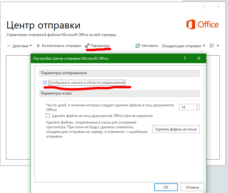
Task: Click Обновить to refresh list
Action: [150, 46]
